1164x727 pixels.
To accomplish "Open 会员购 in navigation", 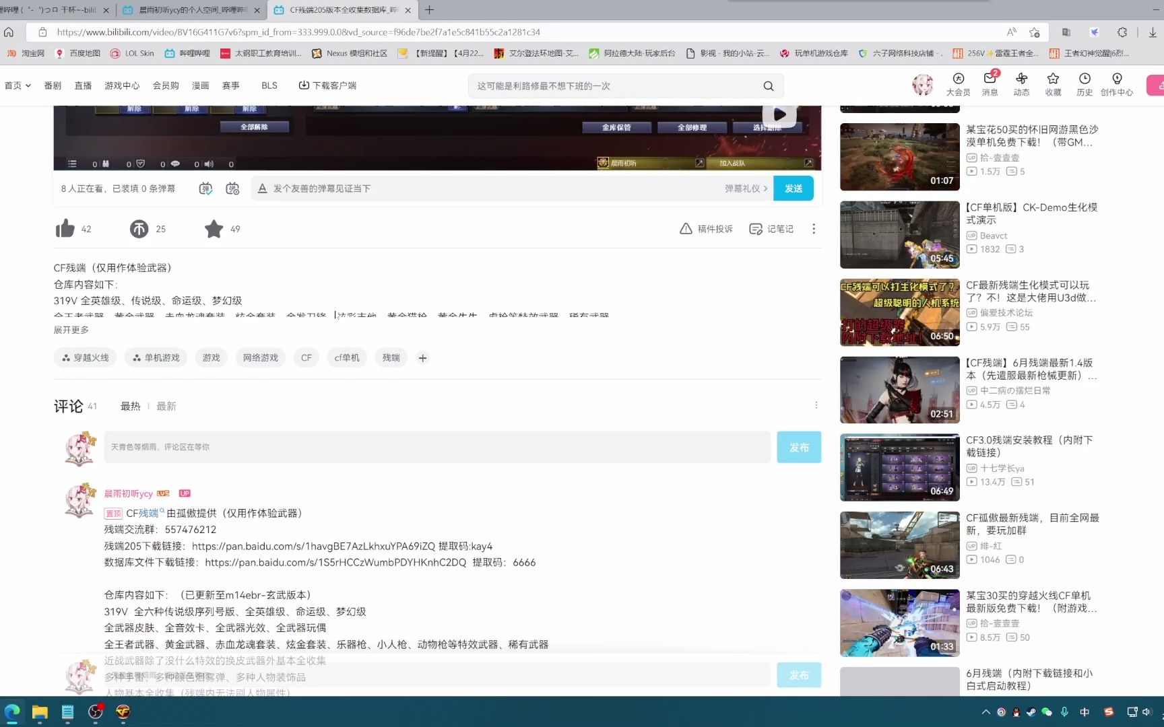I will [x=166, y=85].
